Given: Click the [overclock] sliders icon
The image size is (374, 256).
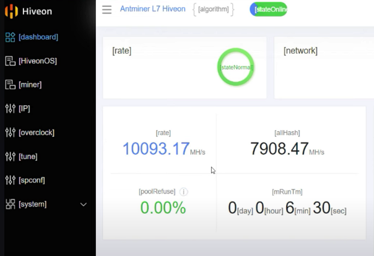Looking at the screenshot, I should [x=10, y=132].
